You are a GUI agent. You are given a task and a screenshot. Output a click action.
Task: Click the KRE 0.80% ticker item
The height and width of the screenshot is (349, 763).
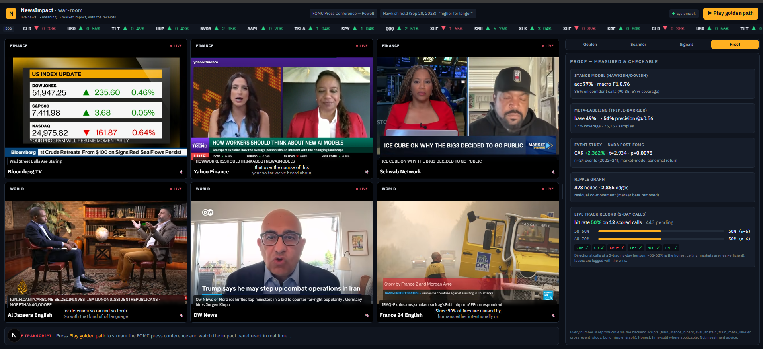[623, 29]
